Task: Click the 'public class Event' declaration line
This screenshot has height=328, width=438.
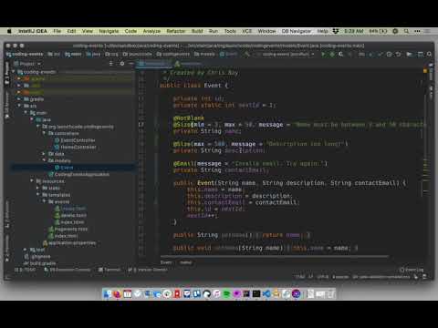Action: (194, 86)
